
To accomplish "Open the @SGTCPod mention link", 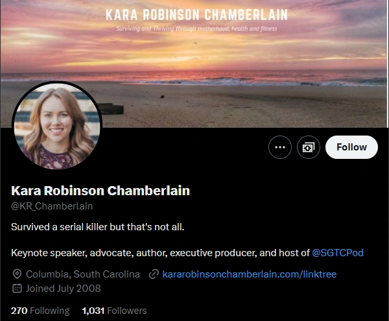I will [x=338, y=253].
